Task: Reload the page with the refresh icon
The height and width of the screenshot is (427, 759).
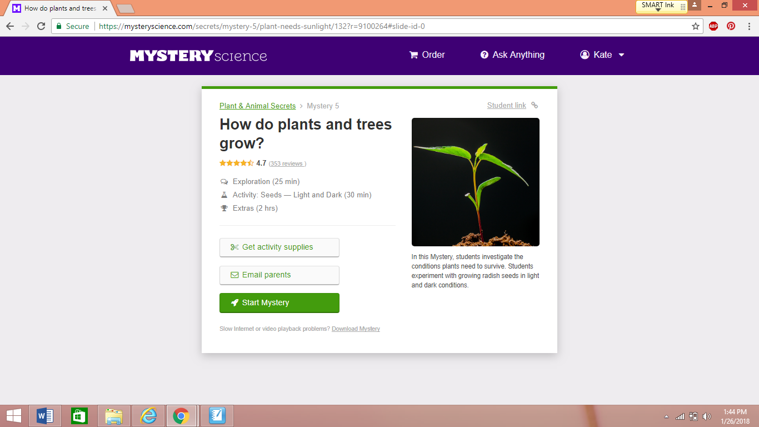Action: (x=41, y=26)
